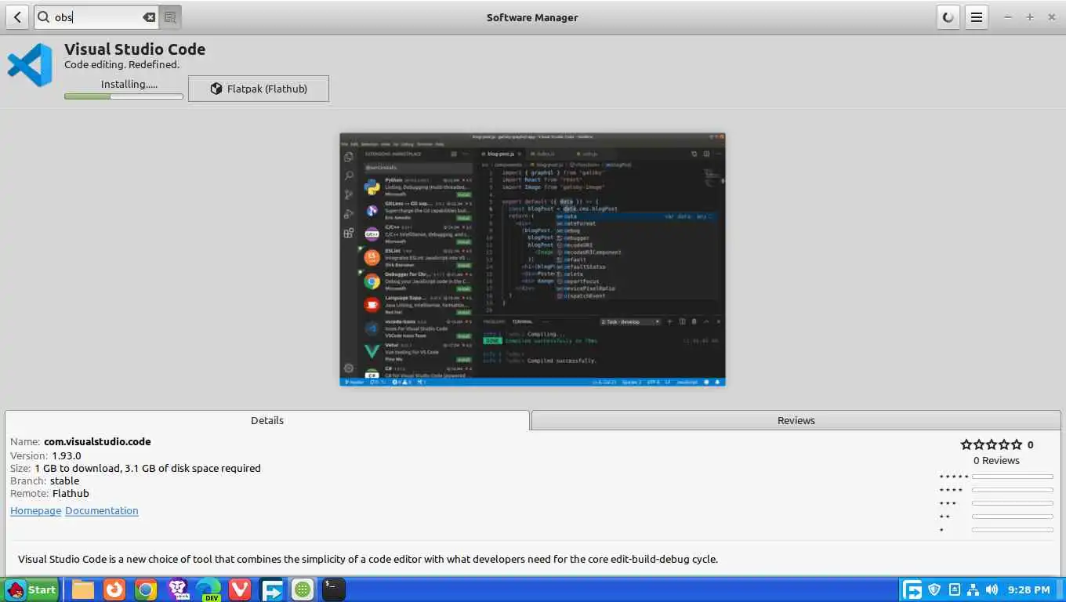Click the Visual Studio Code logo
The height and width of the screenshot is (602, 1066).
[x=30, y=65]
